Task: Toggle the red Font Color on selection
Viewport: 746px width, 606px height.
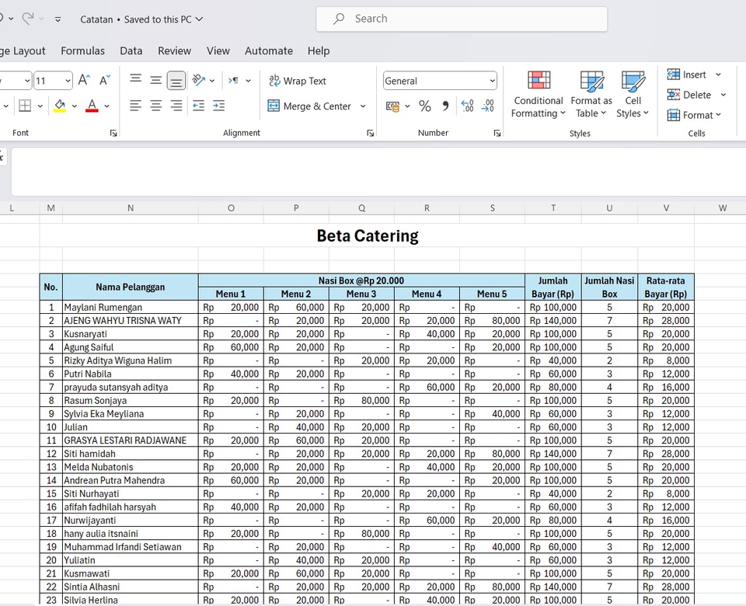Action: 92,105
